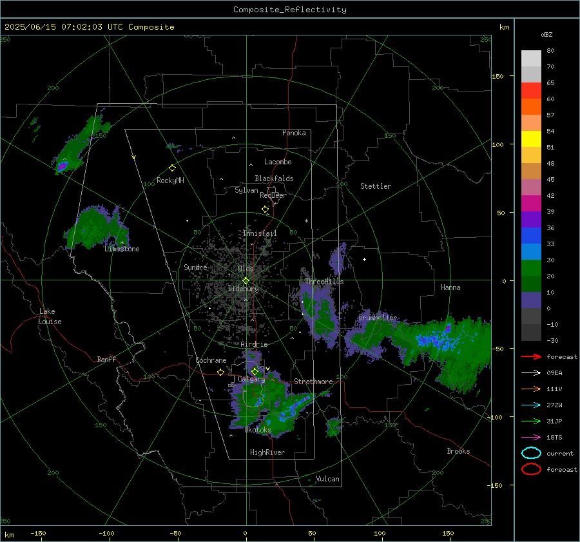Click the Airdrie town label
580x542 pixels.
tap(254, 344)
